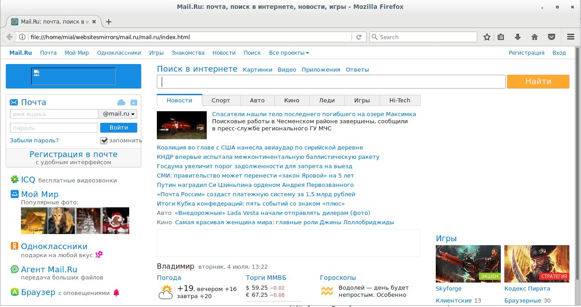
Task: Go to Firefox home page icon
Action: [535, 37]
